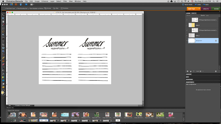
Task: Select the Hand tool
Action: (3, 22)
